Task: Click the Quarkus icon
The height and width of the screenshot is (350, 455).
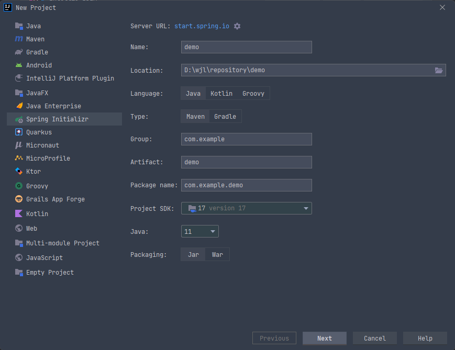Action: pos(19,132)
